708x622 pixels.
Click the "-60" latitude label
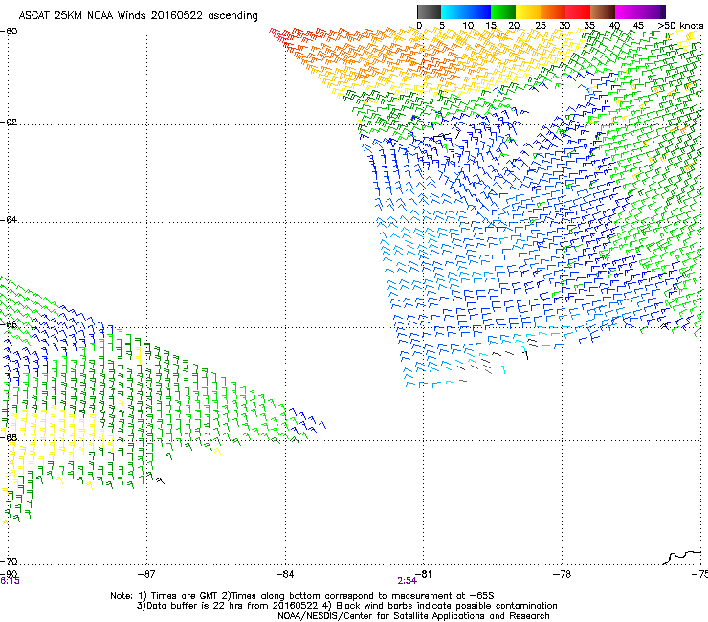pos(9,32)
